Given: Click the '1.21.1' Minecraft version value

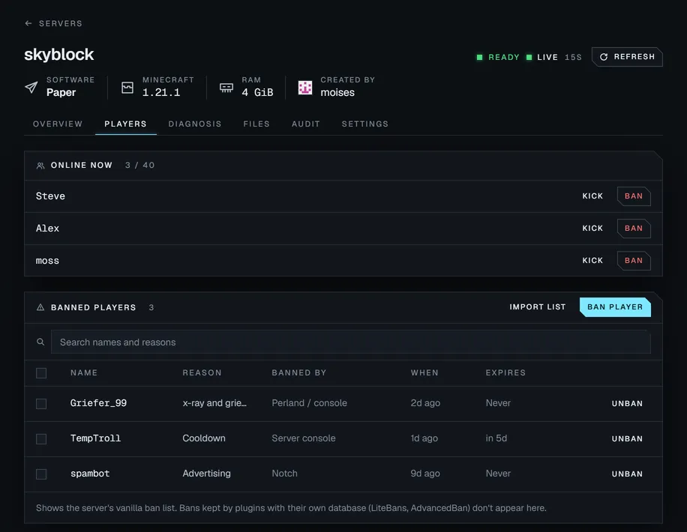Looking at the screenshot, I should 161,92.
